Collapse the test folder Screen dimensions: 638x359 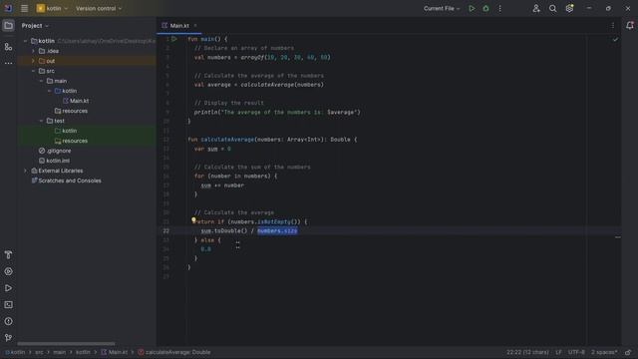[42, 121]
